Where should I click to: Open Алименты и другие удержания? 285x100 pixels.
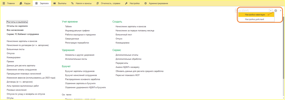80,55
